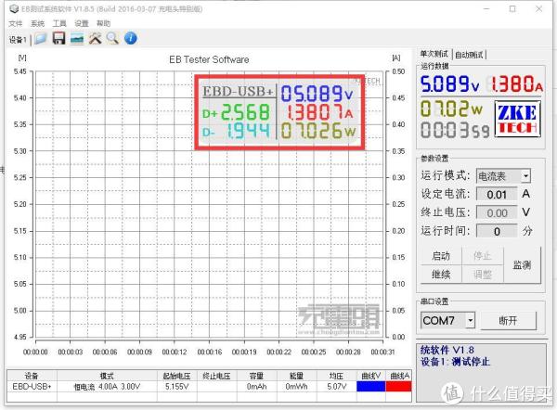Click the 停止 button
Viewport: 557px width, 410px height.
(483, 256)
